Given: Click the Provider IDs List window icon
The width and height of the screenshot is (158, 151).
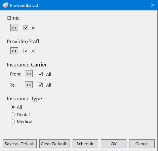Looking at the screenshot, I should [x=5, y=5].
